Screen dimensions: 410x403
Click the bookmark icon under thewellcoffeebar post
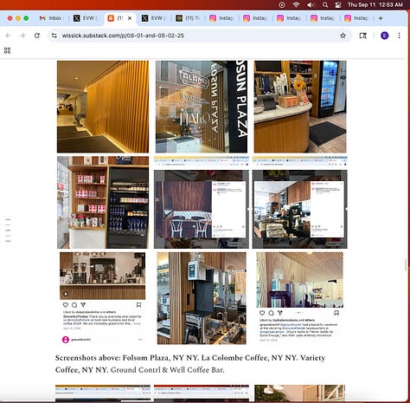point(138,305)
